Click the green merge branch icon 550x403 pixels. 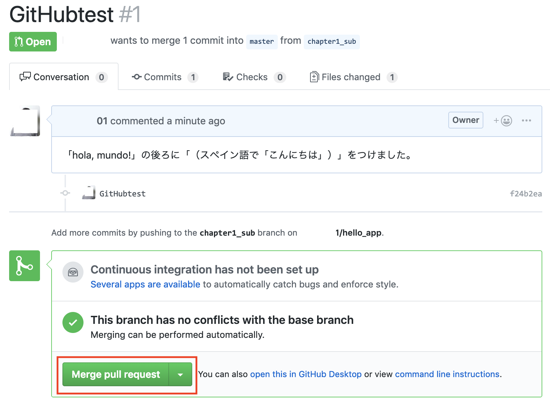click(x=25, y=266)
